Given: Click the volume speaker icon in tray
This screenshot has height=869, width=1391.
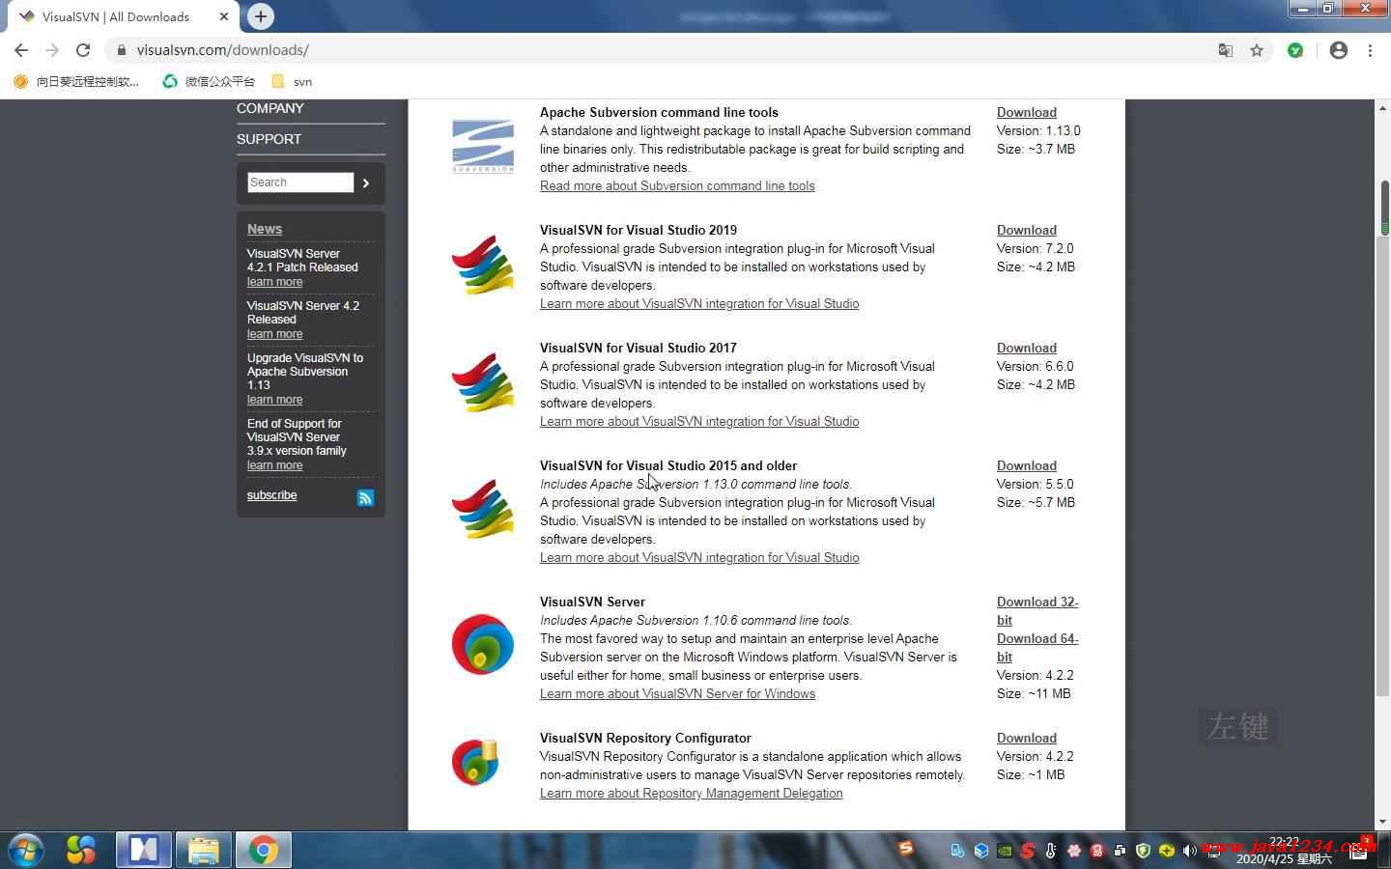Looking at the screenshot, I should [x=1190, y=851].
